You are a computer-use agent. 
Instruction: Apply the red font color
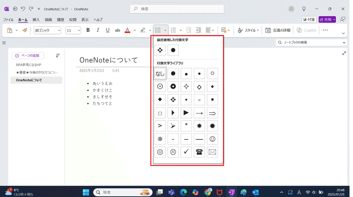127,30
